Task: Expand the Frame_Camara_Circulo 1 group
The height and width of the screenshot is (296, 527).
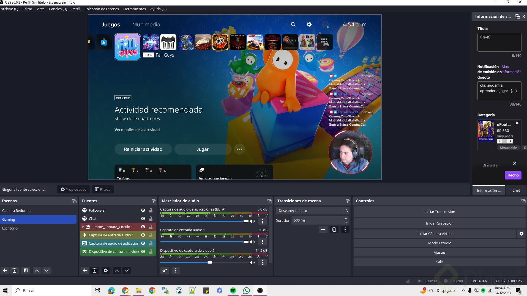Action: coord(83,227)
